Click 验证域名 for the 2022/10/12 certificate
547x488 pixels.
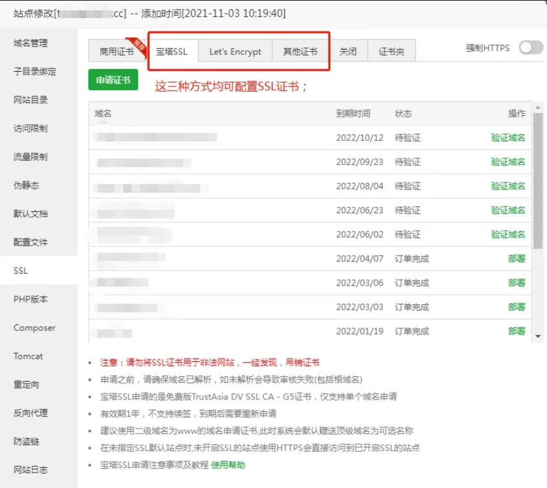pos(508,138)
